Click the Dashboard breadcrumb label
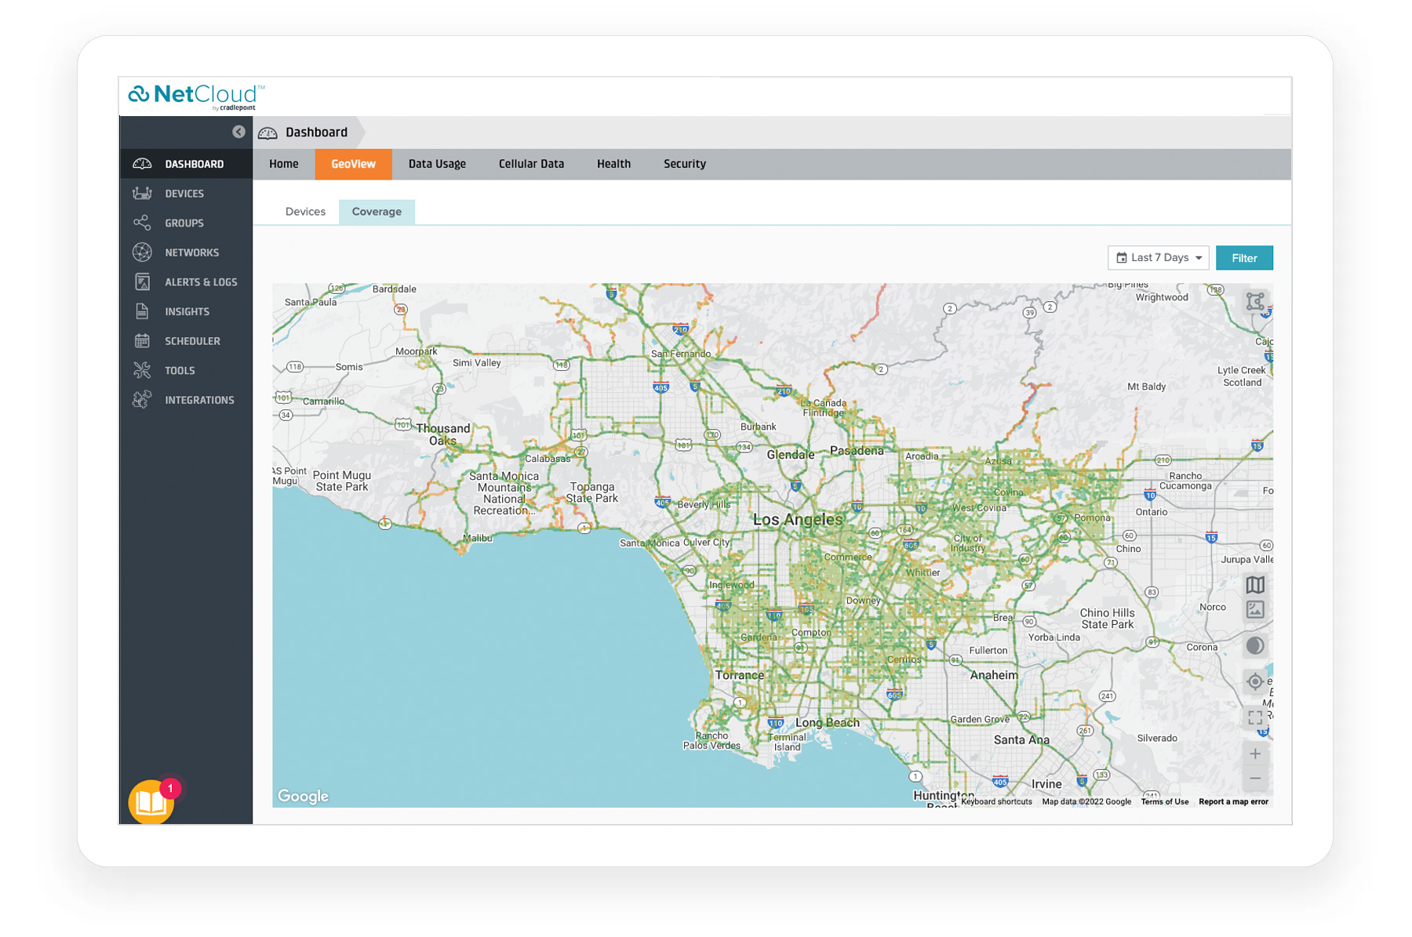Image resolution: width=1412 pixels, height=937 pixels. (316, 133)
